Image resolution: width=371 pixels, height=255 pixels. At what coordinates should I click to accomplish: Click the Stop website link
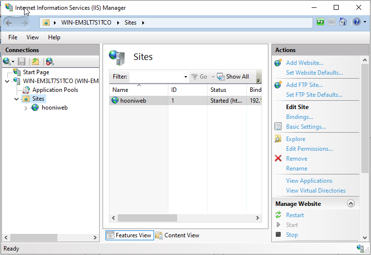click(292, 235)
